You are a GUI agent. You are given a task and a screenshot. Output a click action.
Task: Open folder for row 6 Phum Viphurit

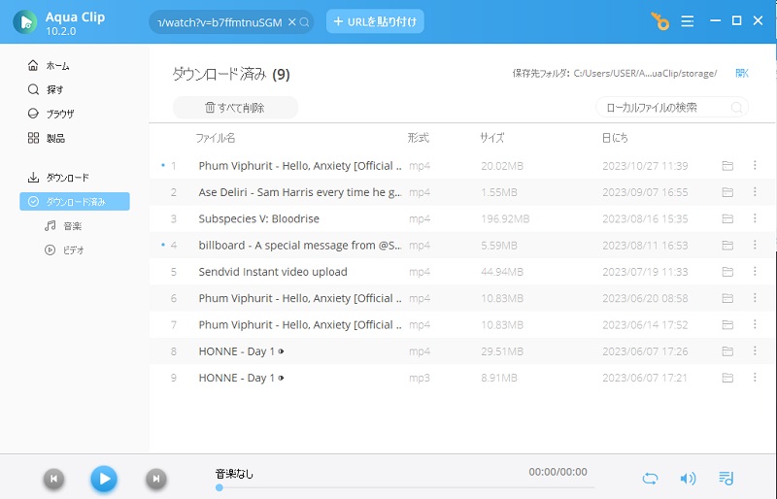(727, 298)
